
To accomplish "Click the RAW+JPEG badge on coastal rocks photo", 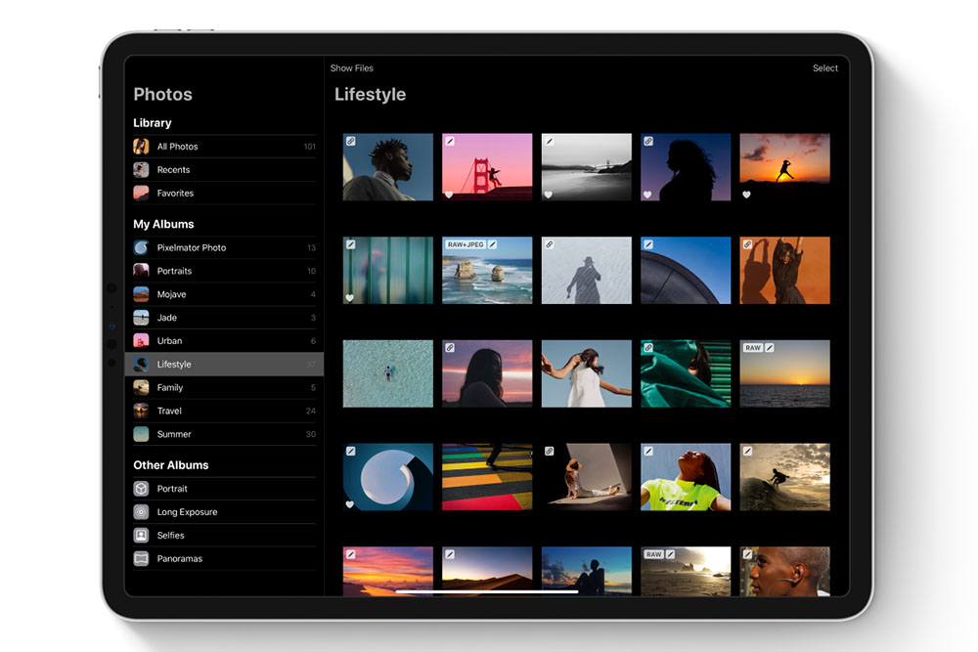I will point(466,244).
